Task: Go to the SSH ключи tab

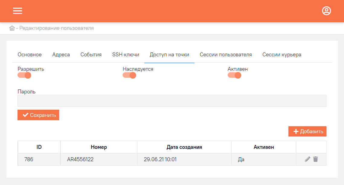Action: click(x=126, y=55)
